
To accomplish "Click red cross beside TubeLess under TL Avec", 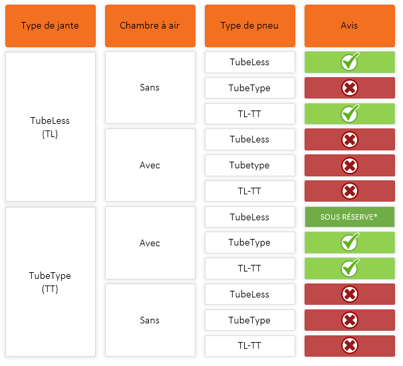I will pyautogui.click(x=350, y=140).
